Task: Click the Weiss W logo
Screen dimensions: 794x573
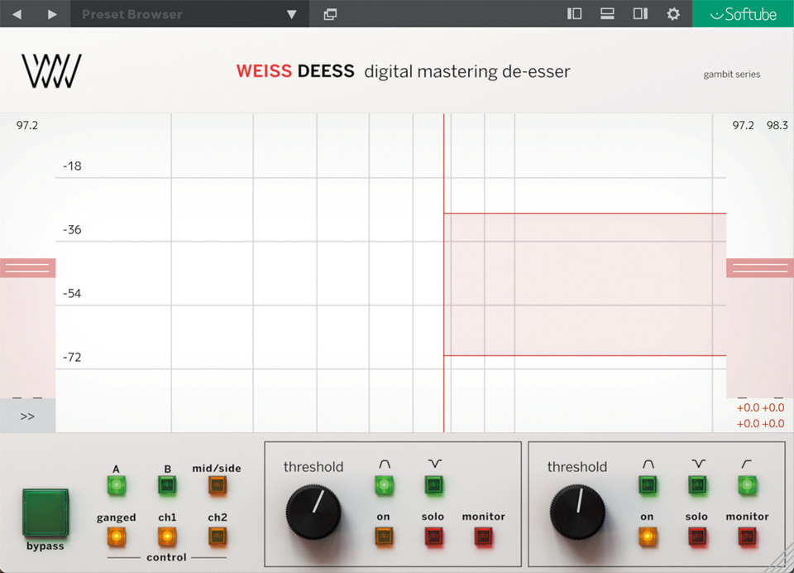Action: pos(51,71)
